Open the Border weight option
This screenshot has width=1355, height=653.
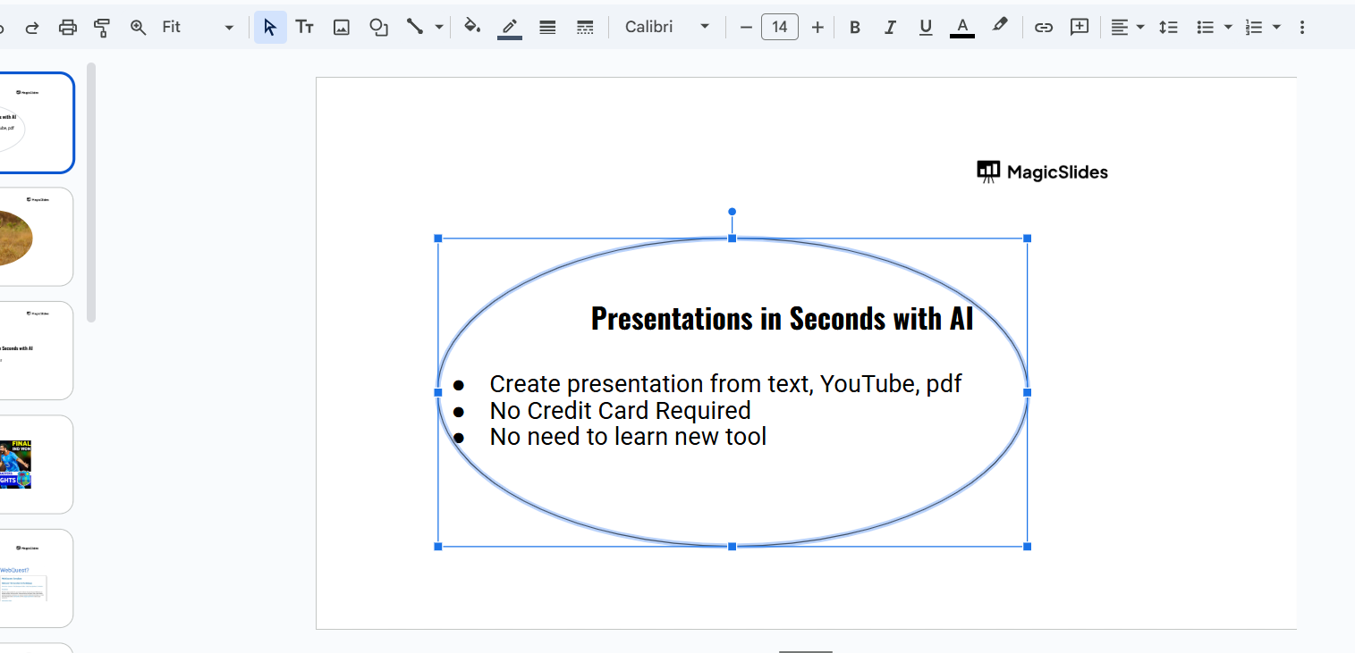coord(548,28)
